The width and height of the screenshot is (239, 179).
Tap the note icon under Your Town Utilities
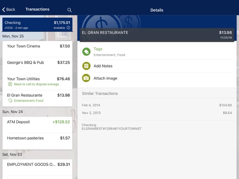pos(10,84)
